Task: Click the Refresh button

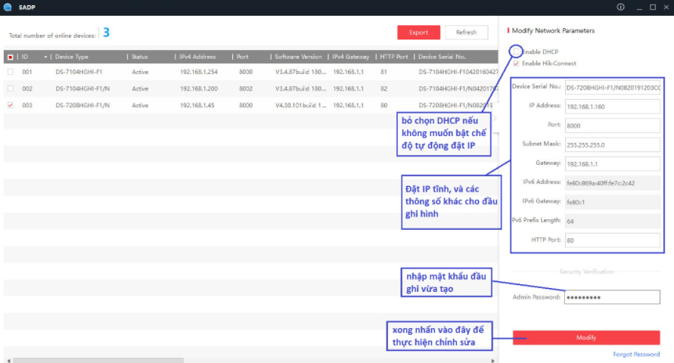Action: 466,33
